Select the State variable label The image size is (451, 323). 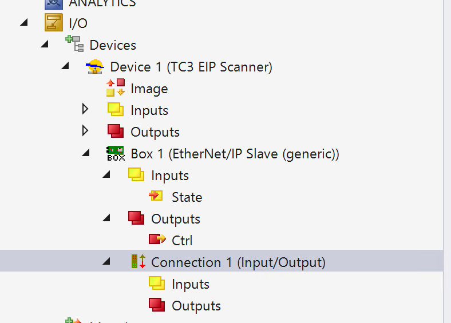click(187, 197)
